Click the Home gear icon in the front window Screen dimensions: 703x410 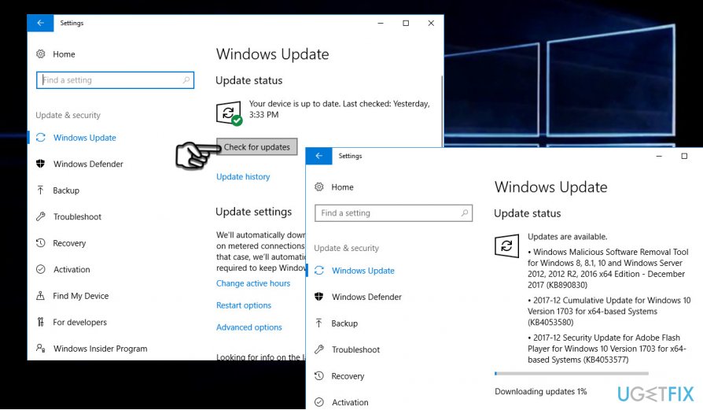(318, 187)
